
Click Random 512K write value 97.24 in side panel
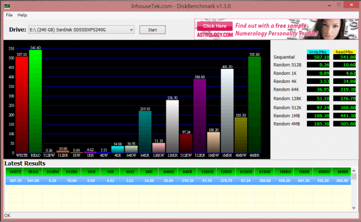tap(318, 108)
